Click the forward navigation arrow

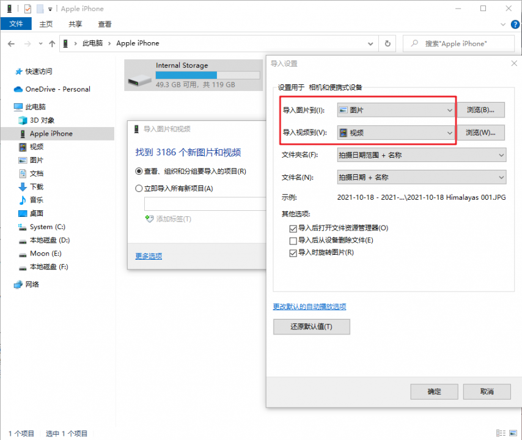coord(28,43)
